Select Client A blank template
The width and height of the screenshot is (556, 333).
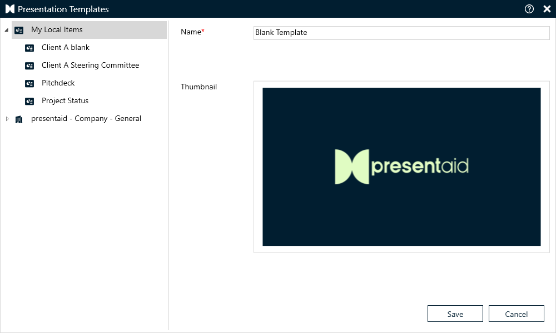pyautogui.click(x=65, y=47)
